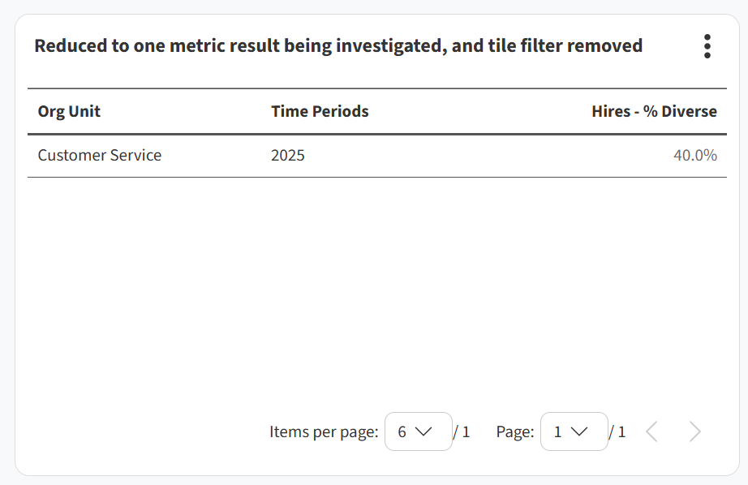
Task: Select the Customer Service cell
Action: (100, 155)
